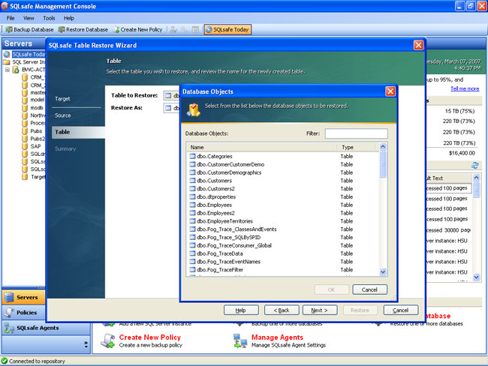Open Tell me more link
The image size is (488, 366).
(465, 89)
